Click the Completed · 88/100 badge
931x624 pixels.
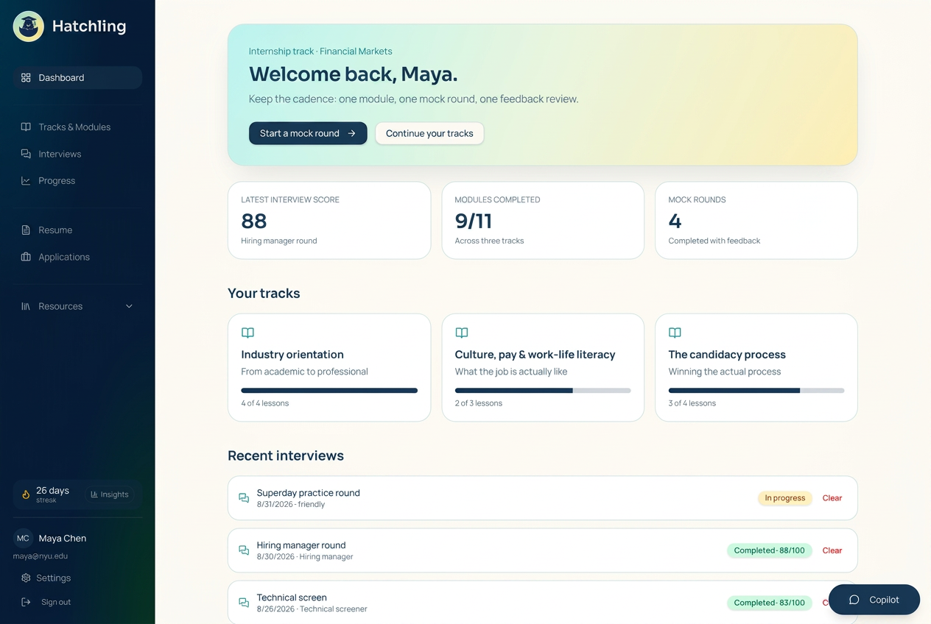coord(770,550)
